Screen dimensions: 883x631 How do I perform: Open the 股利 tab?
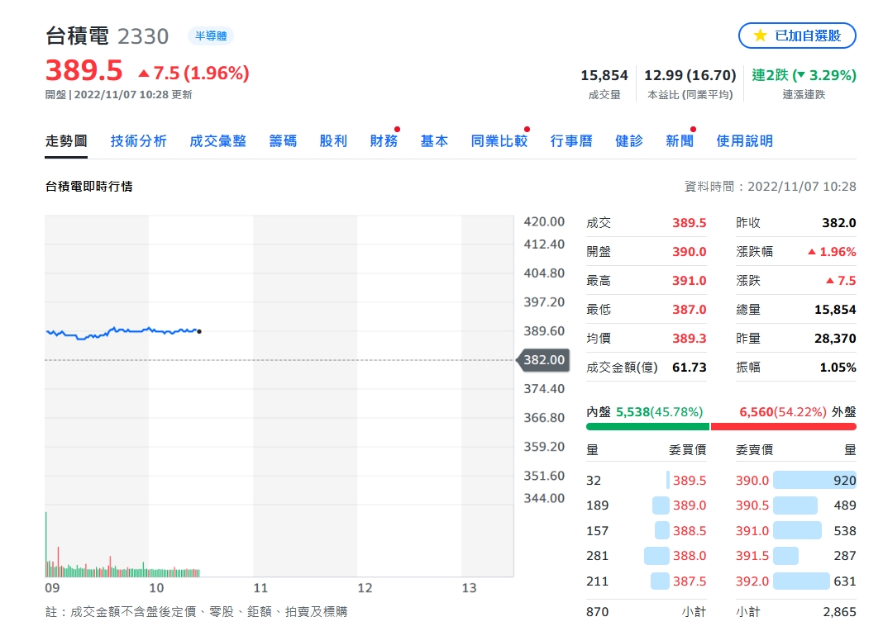333,141
